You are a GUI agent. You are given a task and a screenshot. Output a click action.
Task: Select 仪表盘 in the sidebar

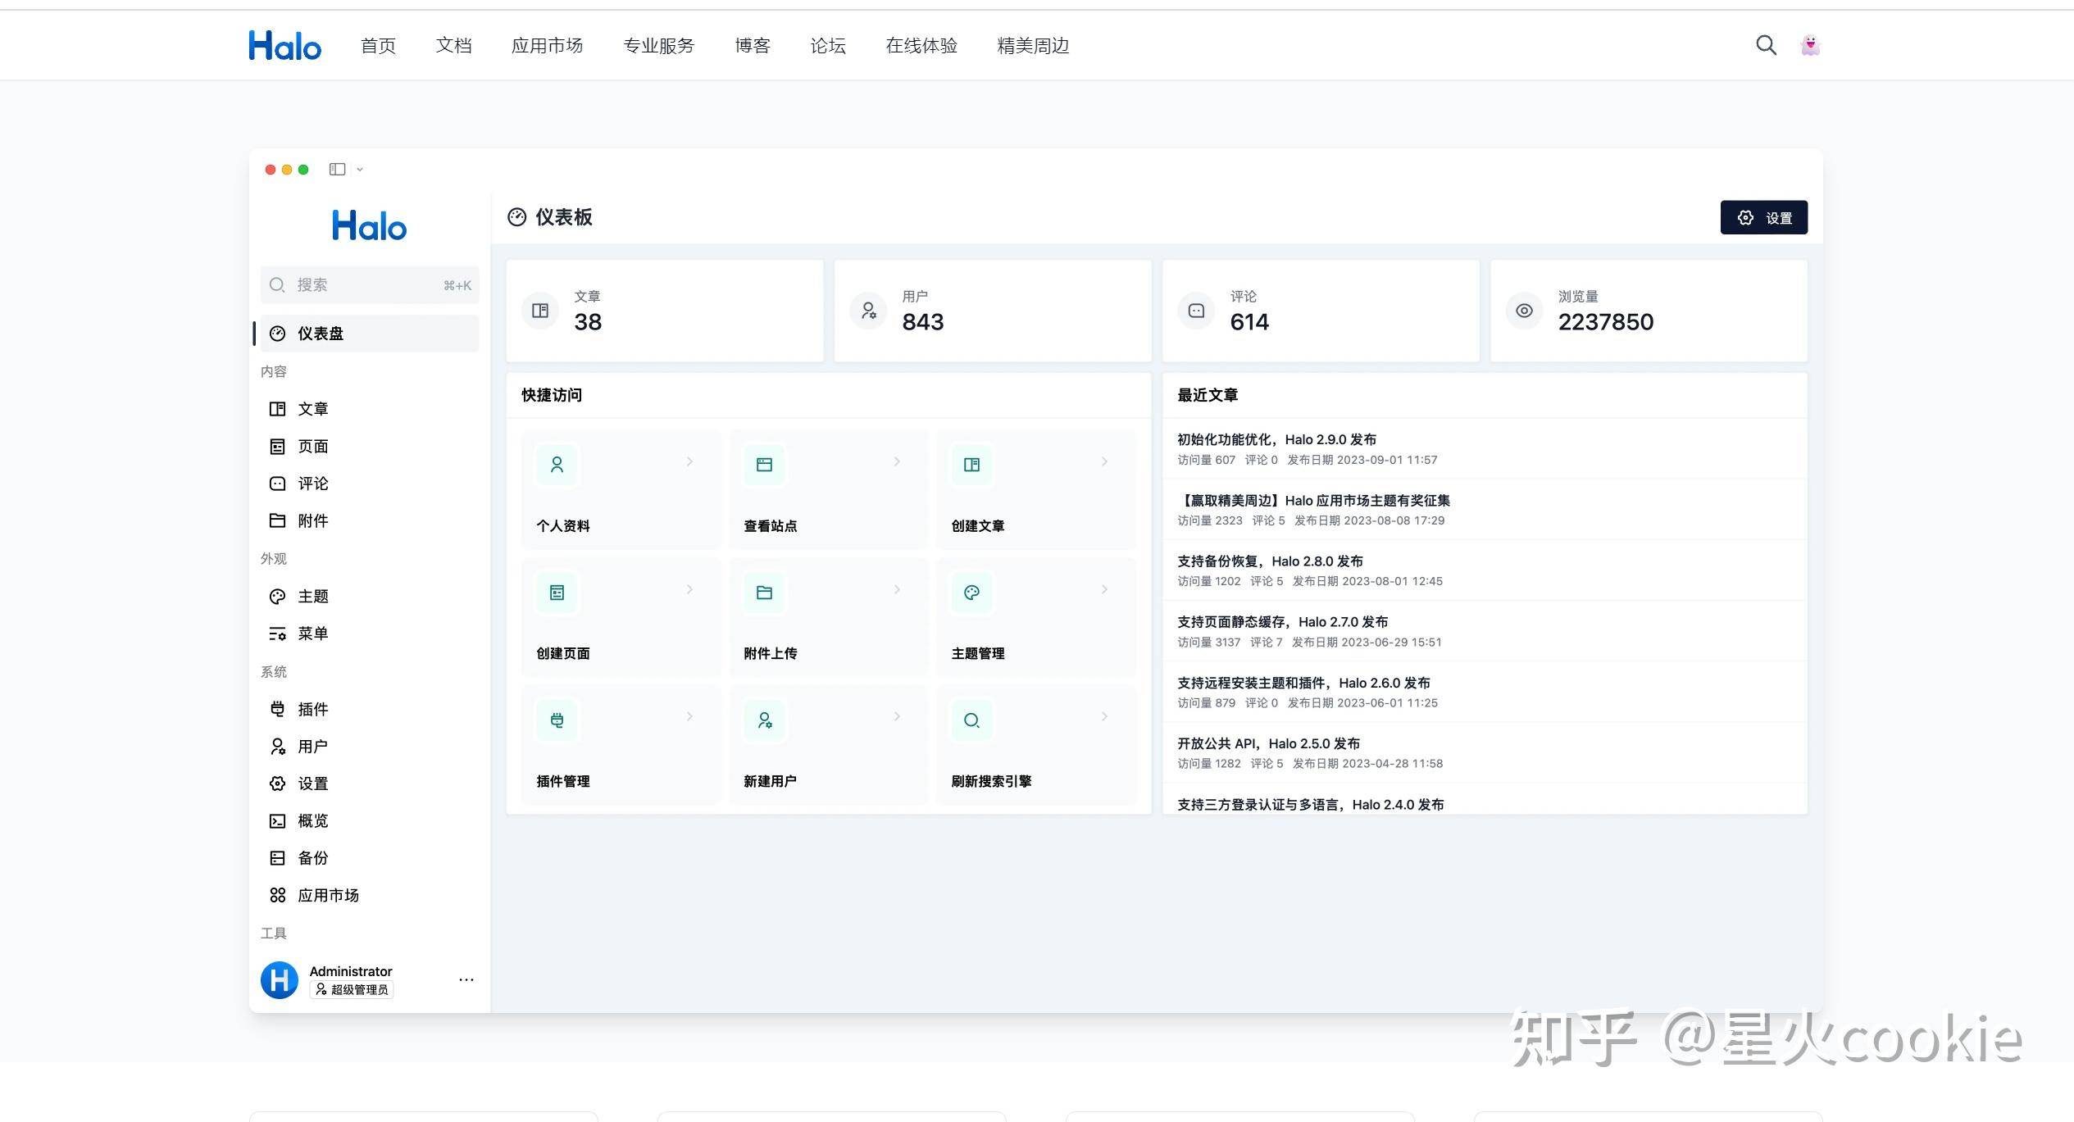point(370,334)
